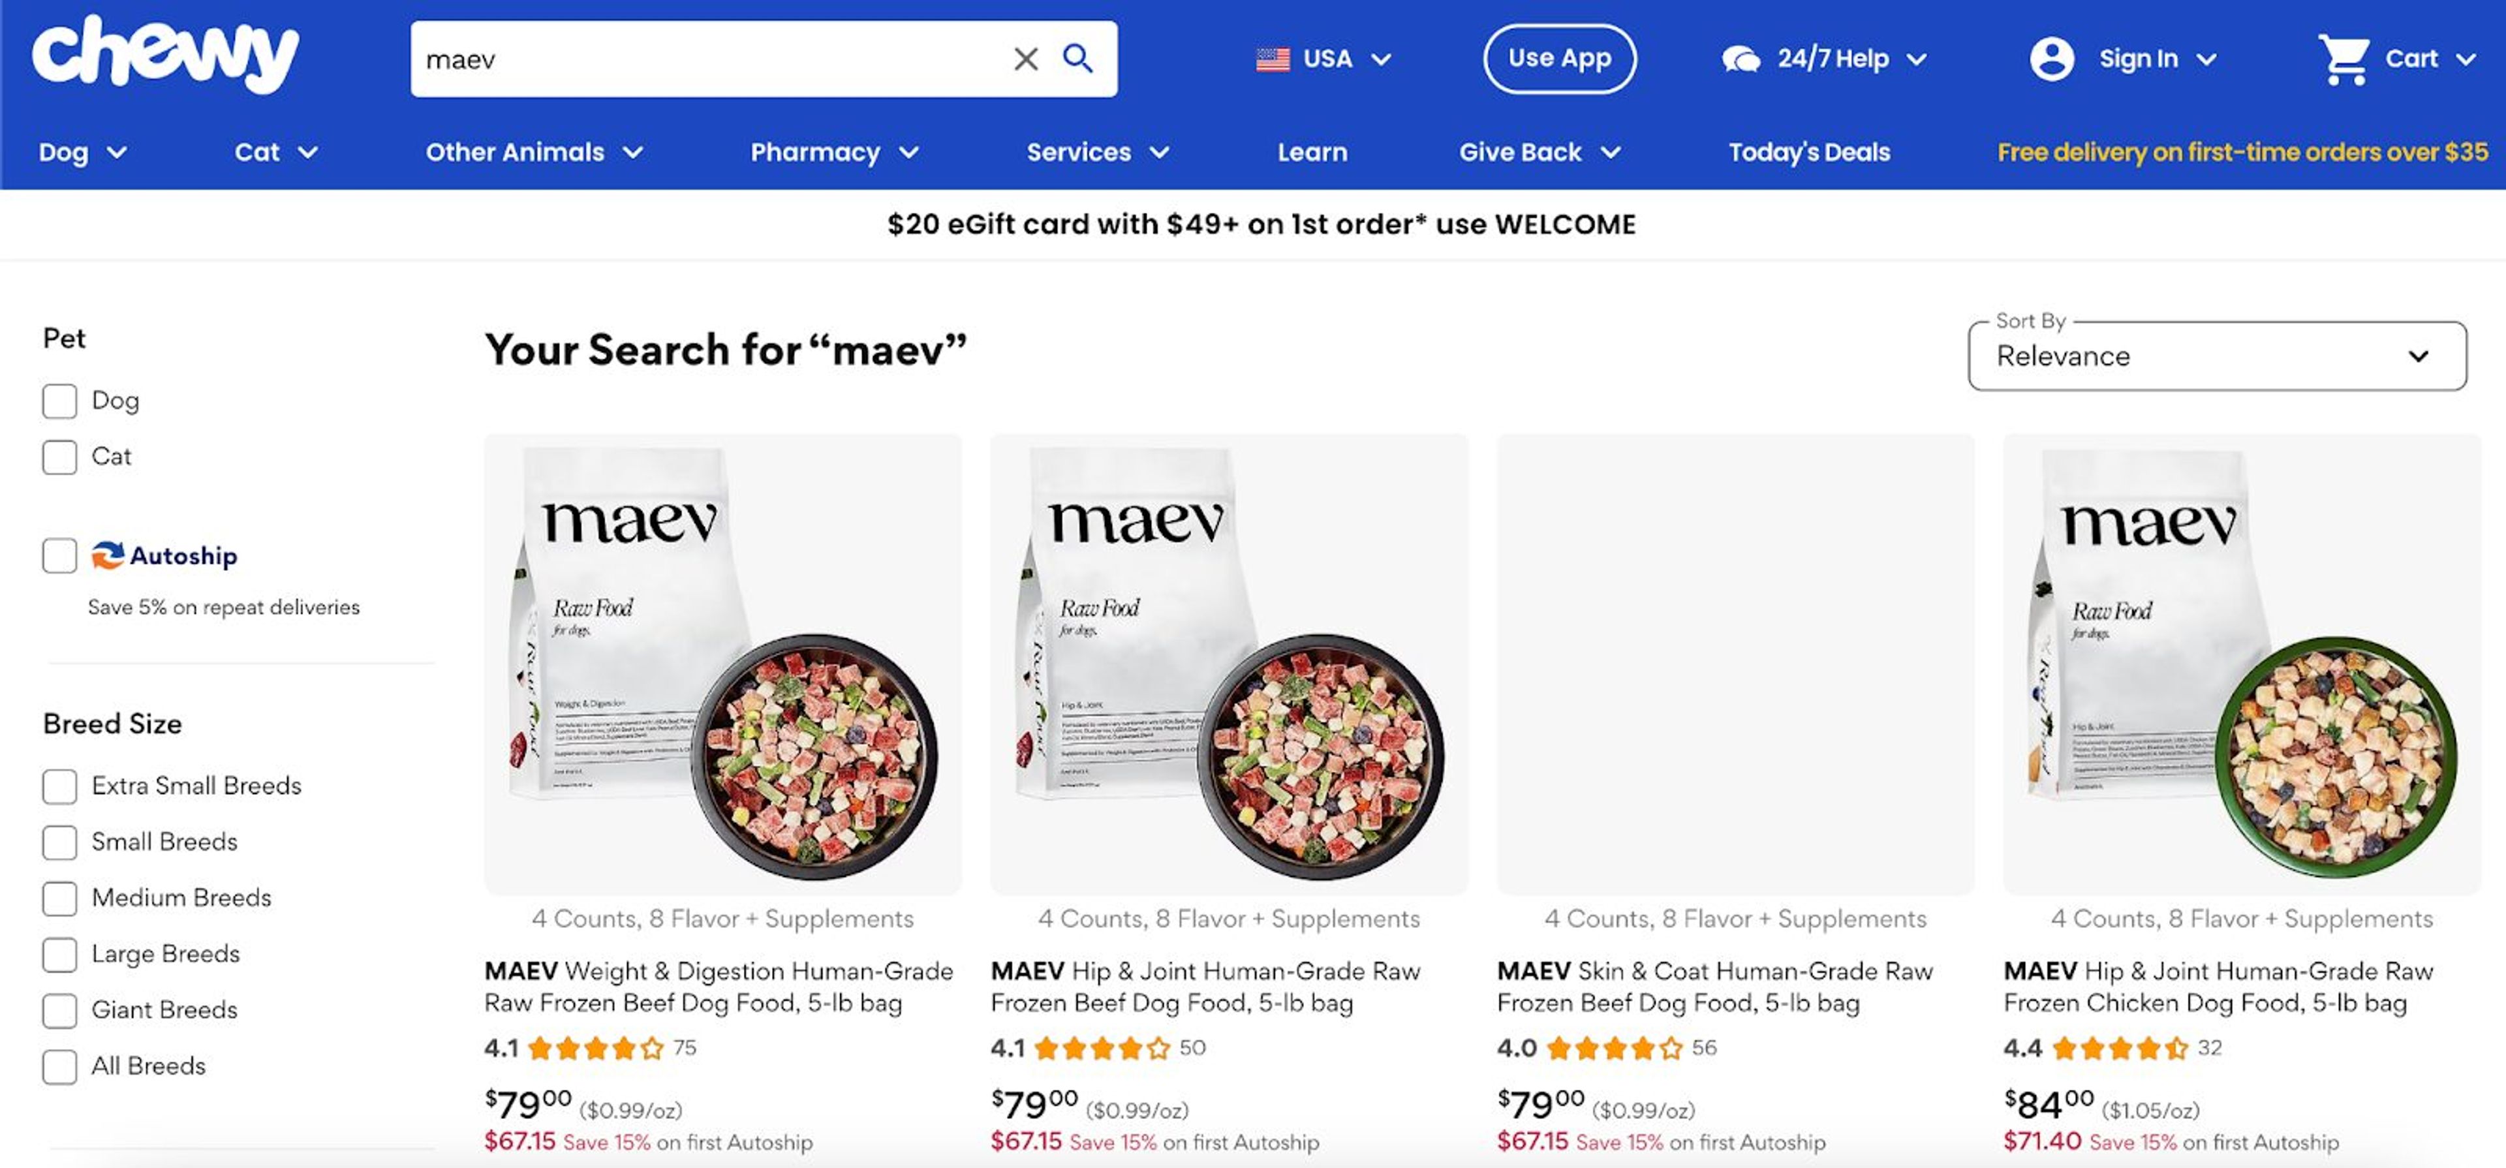The image size is (2506, 1168).
Task: Check the Dog pet filter checkbox
Action: coord(59,400)
